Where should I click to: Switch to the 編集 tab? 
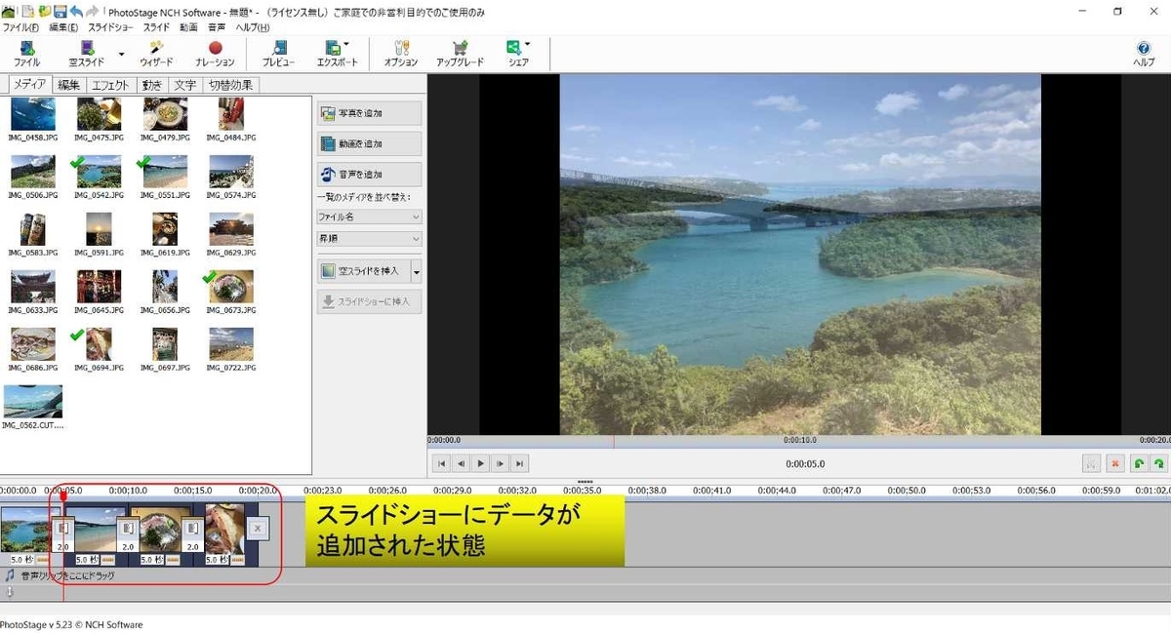click(x=68, y=85)
